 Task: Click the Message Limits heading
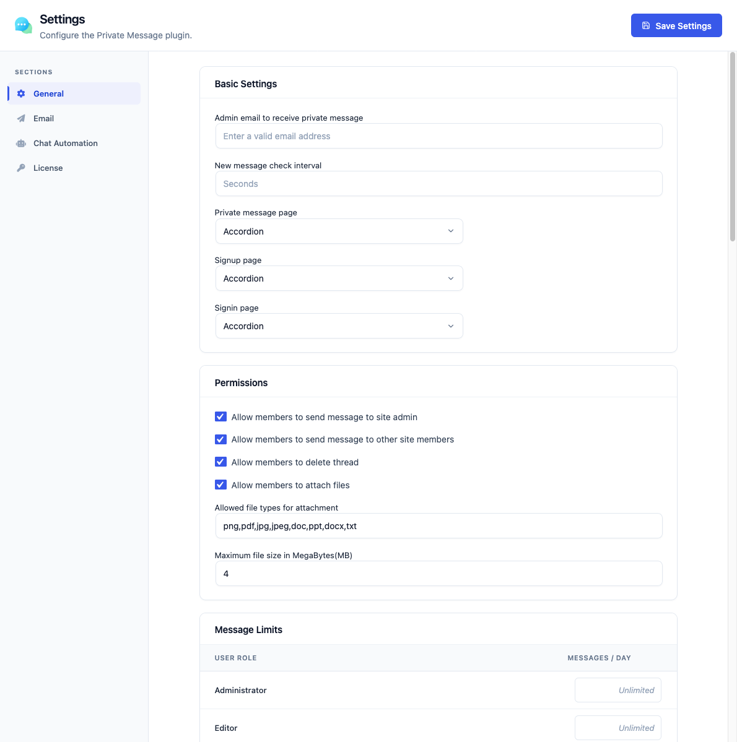pos(248,630)
